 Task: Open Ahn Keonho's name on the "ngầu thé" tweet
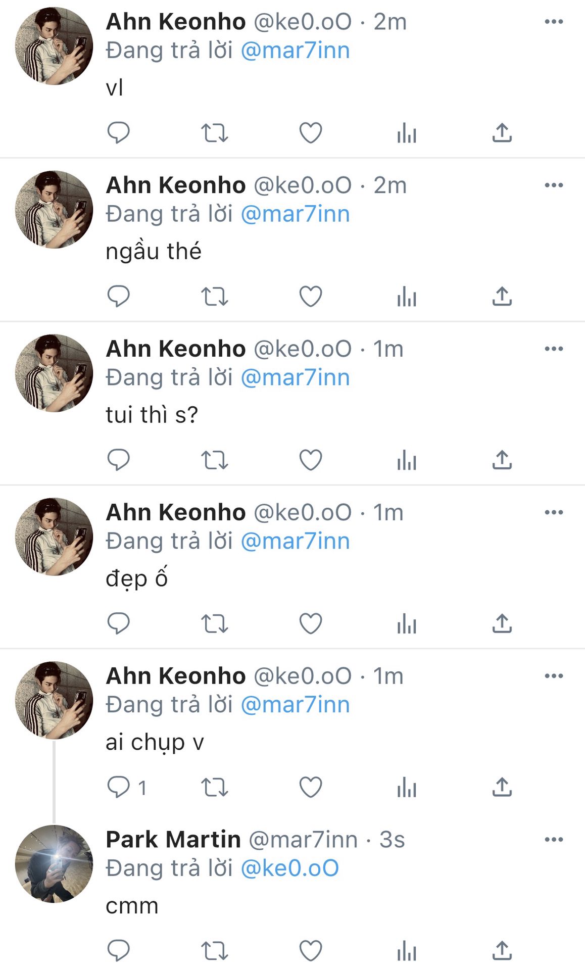(176, 185)
